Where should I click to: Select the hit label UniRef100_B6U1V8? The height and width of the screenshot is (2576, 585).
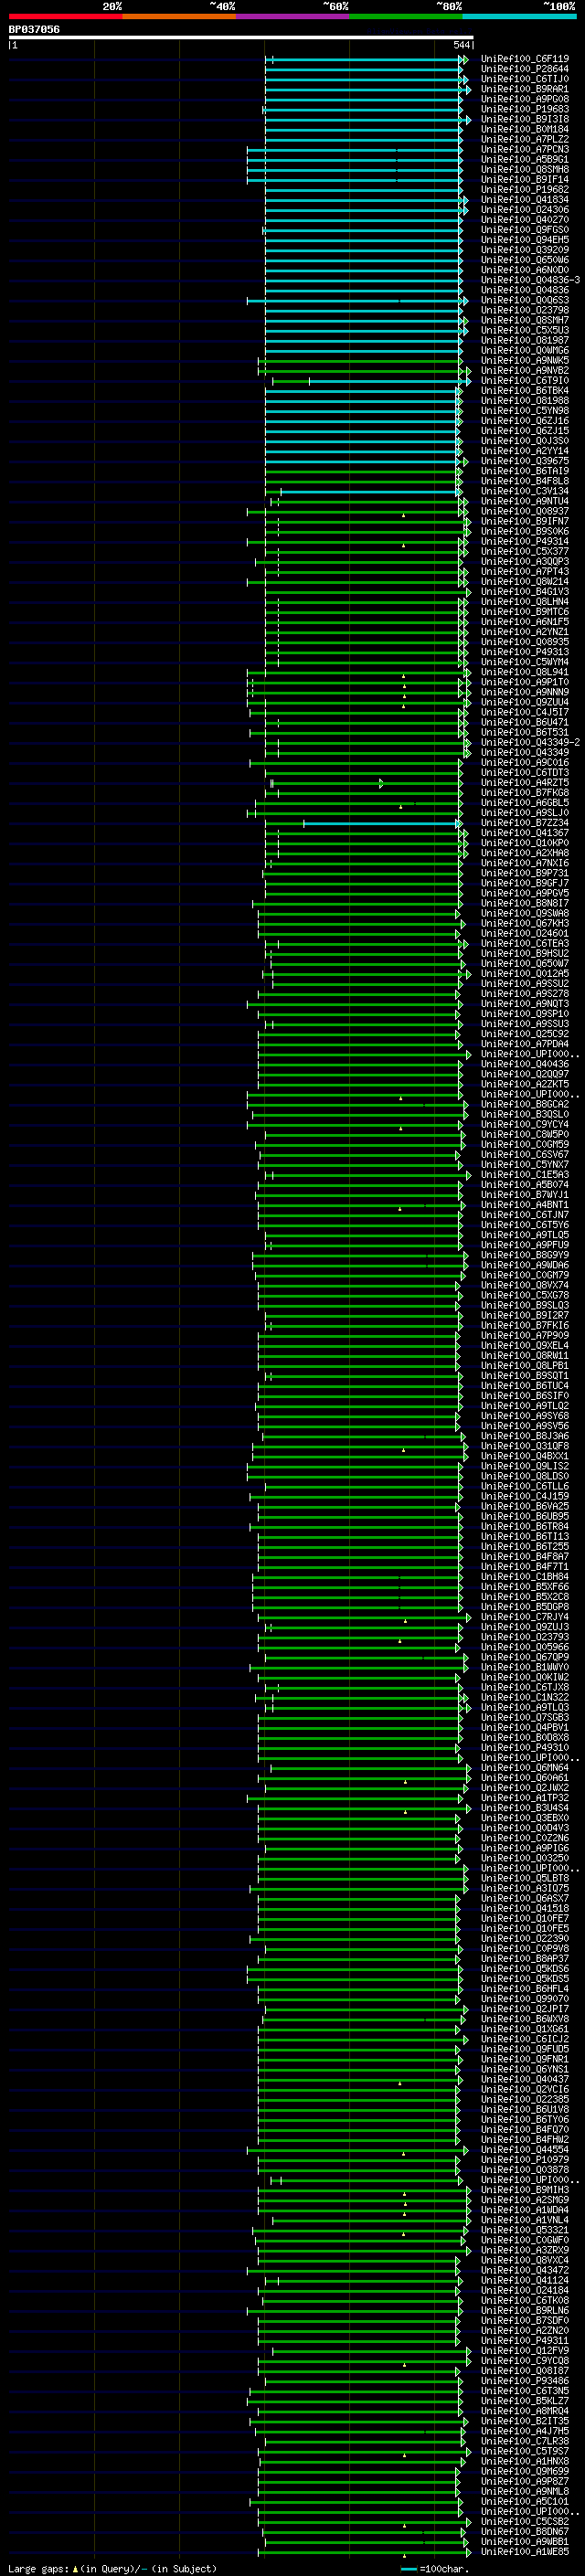[x=524, y=2110]
